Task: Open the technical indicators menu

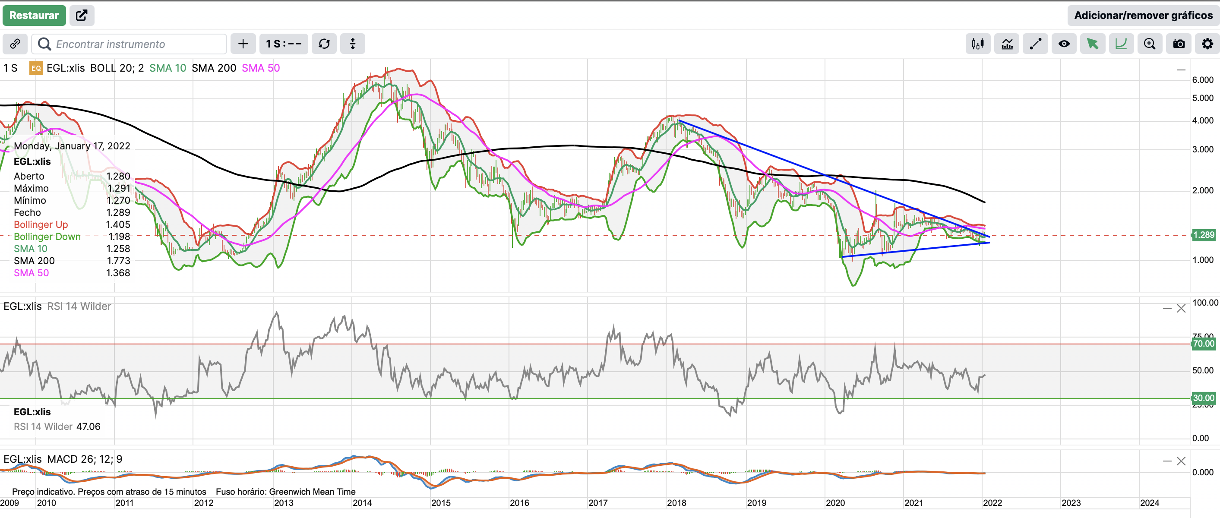Action: (1006, 44)
